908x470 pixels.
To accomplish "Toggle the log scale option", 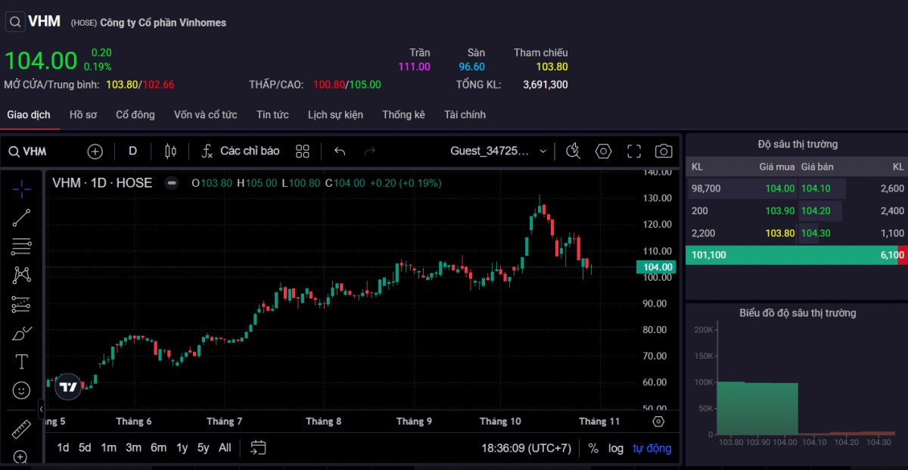I will pos(616,448).
